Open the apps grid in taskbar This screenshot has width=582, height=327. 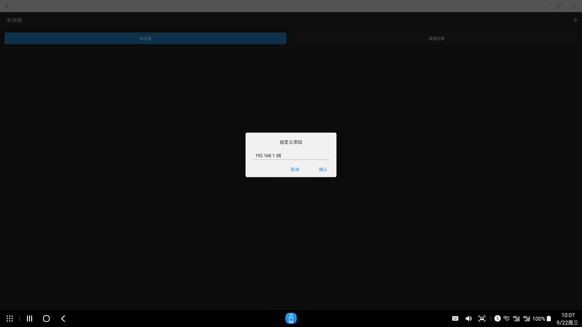(10, 319)
